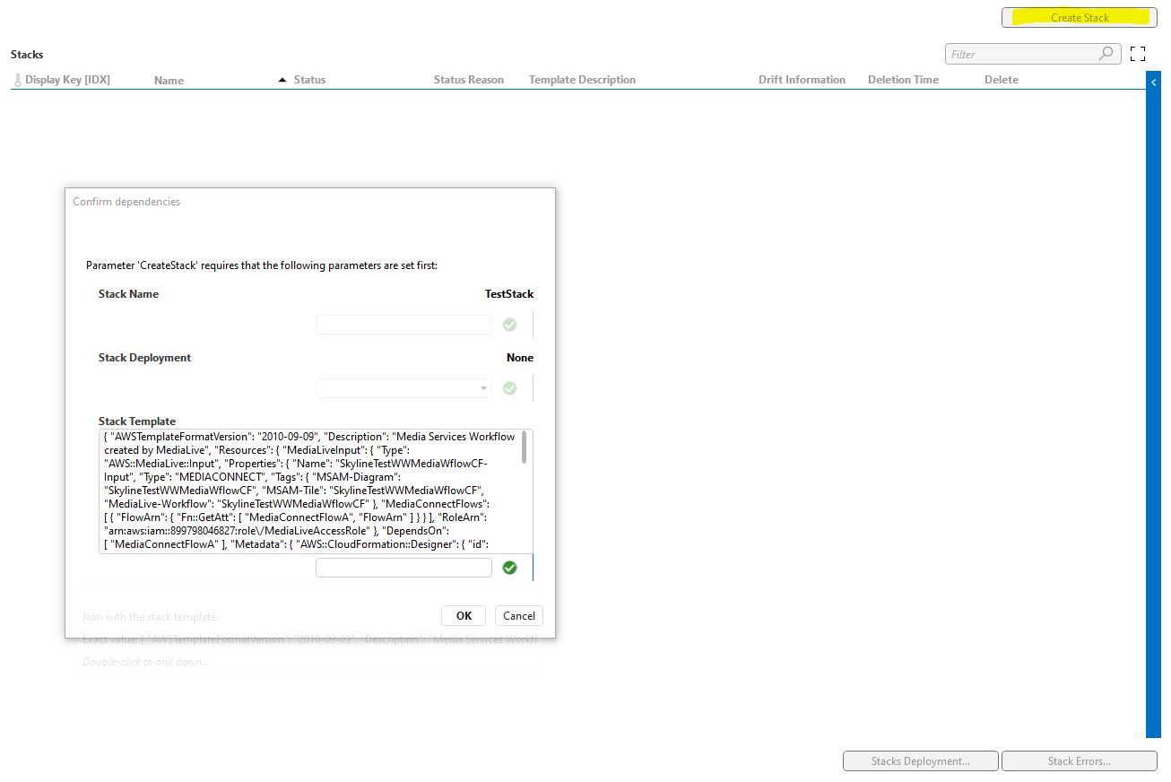1171x782 pixels.
Task: Click the Stack Deployment label
Action: (x=144, y=358)
